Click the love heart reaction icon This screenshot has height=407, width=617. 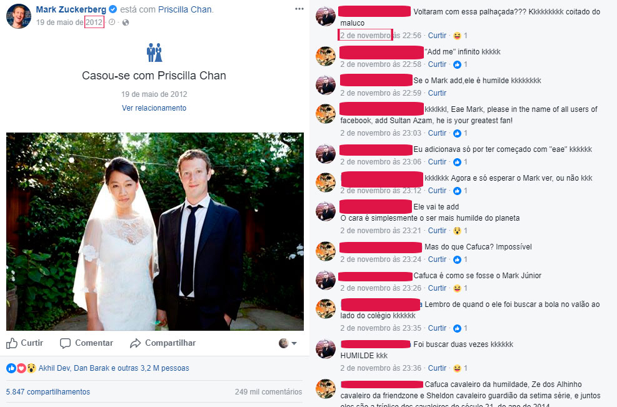coord(21,368)
